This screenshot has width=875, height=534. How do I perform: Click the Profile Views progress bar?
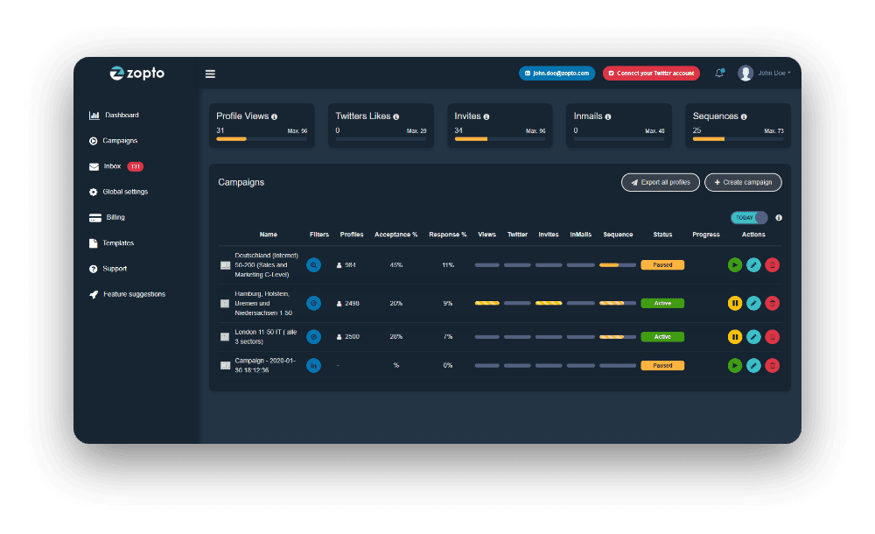[x=262, y=139]
